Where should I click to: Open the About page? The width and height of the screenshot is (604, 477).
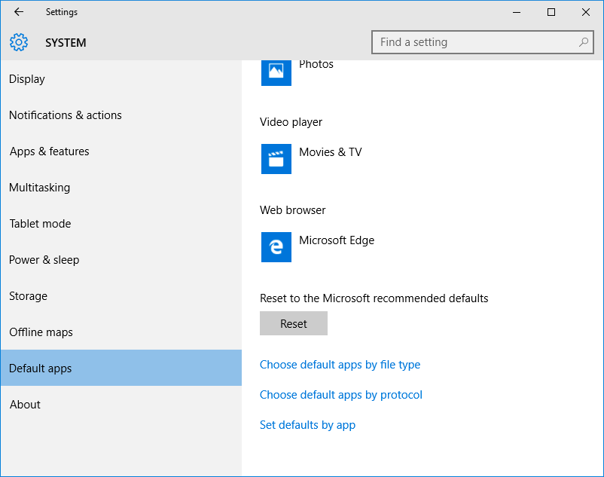point(121,405)
